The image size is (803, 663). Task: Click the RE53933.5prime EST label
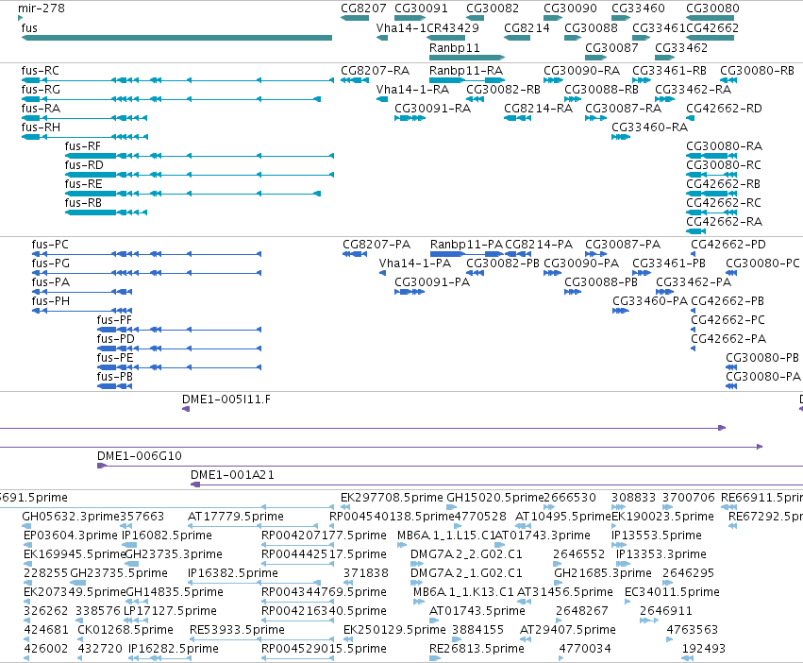point(237,629)
